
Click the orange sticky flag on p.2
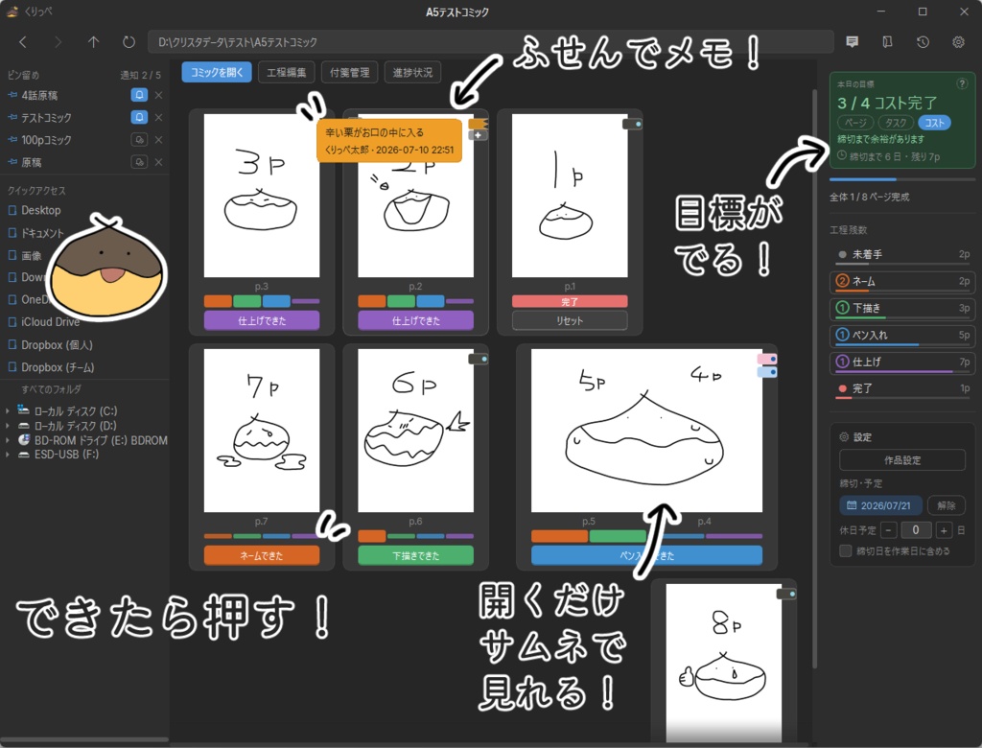pos(478,124)
